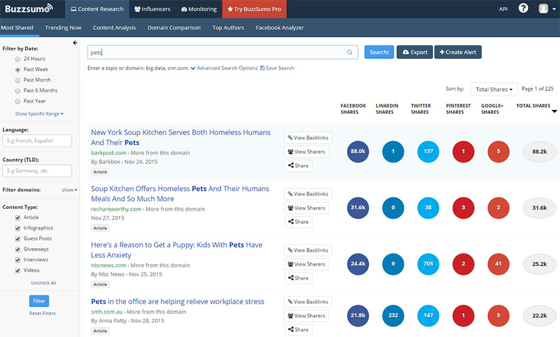
Task: Uncheck the Article content type
Action: tap(17, 218)
